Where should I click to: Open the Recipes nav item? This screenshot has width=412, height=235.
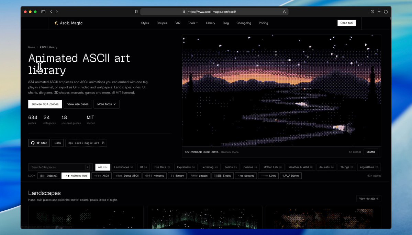(162, 23)
